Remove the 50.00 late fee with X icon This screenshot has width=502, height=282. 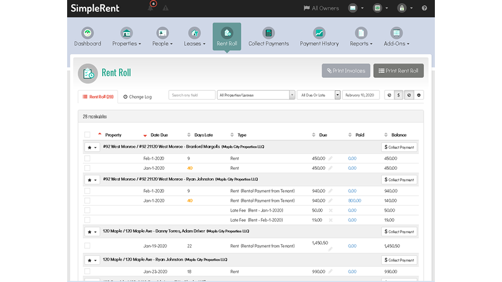[x=331, y=210]
